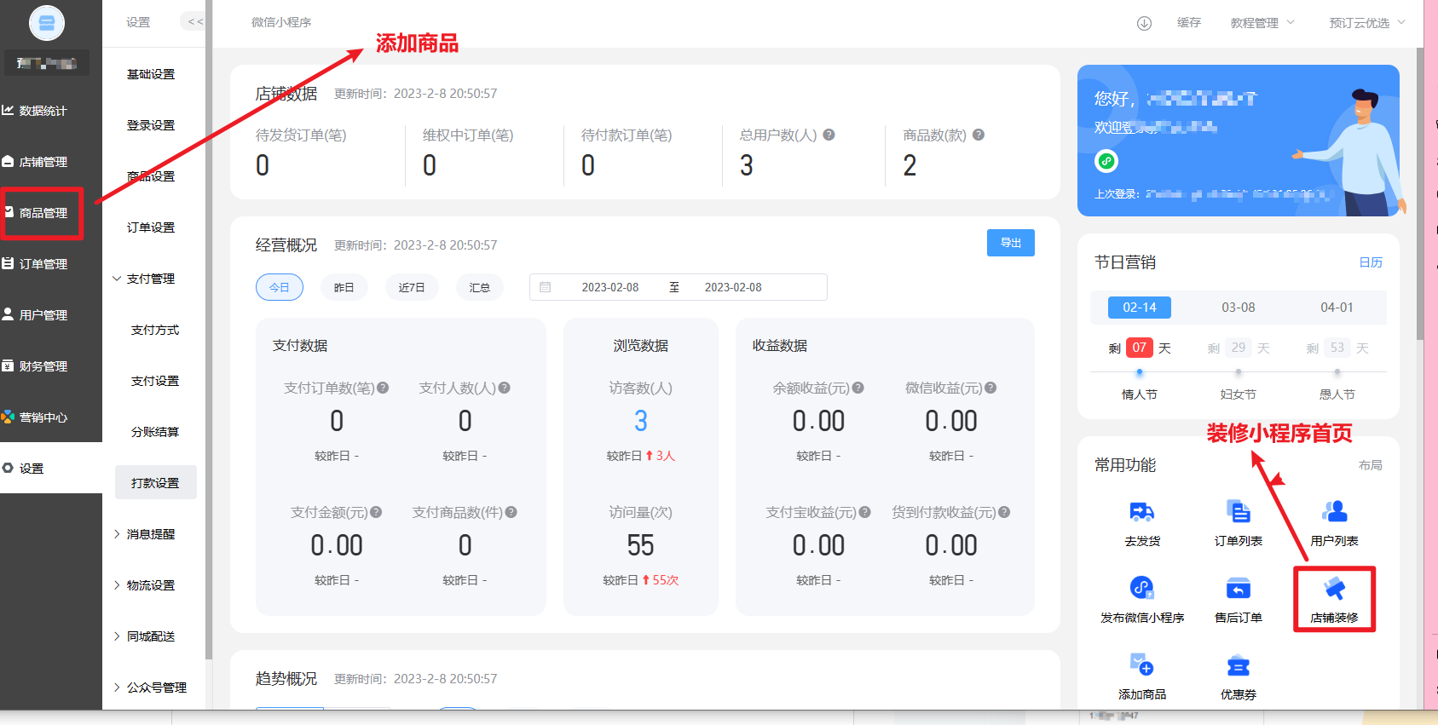This screenshot has height=725, width=1438.
Task: Collapse the settings submenu with << button
Action: click(195, 21)
